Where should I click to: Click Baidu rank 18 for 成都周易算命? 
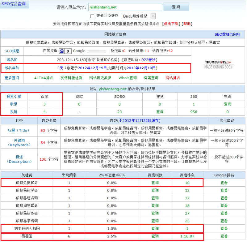tap(187, 206)
